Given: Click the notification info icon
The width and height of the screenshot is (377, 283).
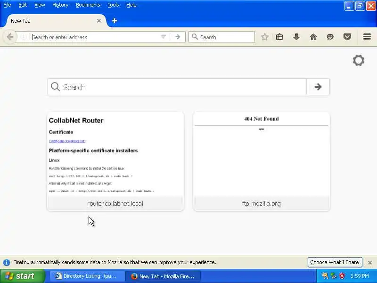Looking at the screenshot, I should [7, 262].
